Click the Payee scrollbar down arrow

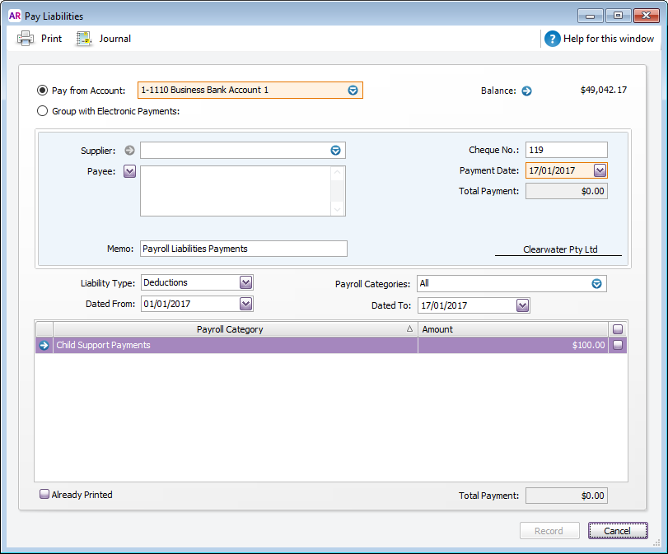click(338, 210)
